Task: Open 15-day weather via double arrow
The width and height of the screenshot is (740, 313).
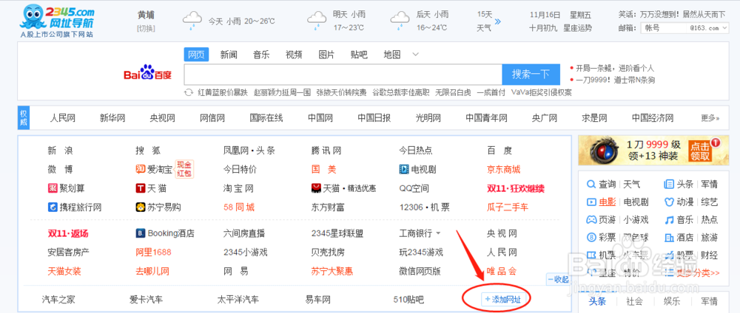Action: 497,21
